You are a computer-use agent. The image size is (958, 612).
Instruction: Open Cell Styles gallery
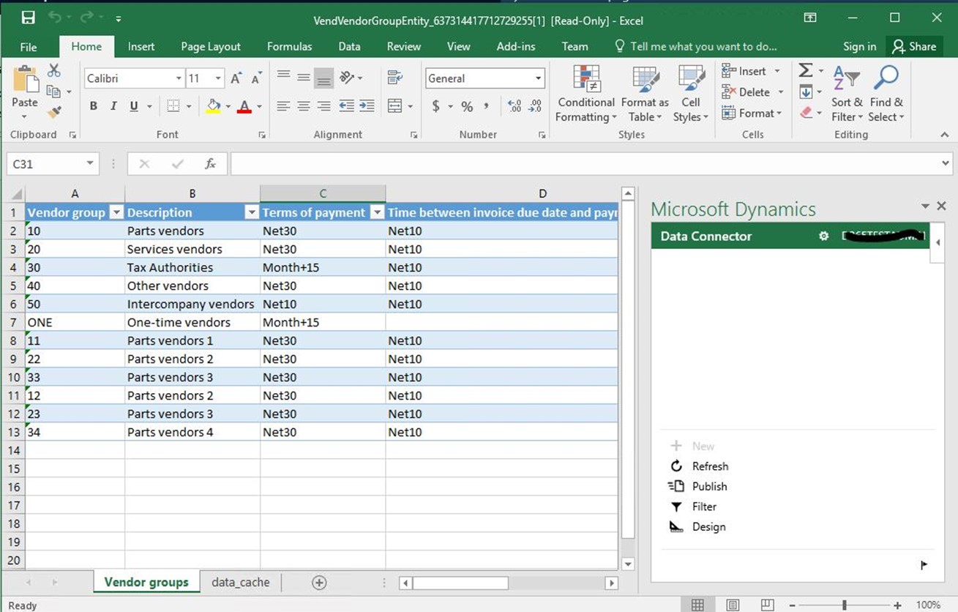click(691, 94)
